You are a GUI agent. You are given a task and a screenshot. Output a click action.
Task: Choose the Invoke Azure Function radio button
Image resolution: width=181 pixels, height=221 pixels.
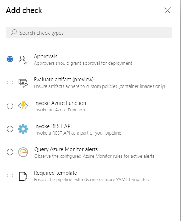(10, 106)
